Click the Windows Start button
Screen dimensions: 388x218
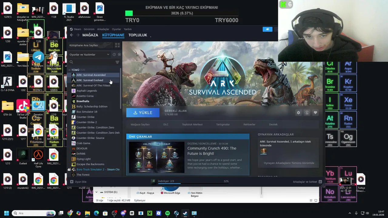coord(6,213)
